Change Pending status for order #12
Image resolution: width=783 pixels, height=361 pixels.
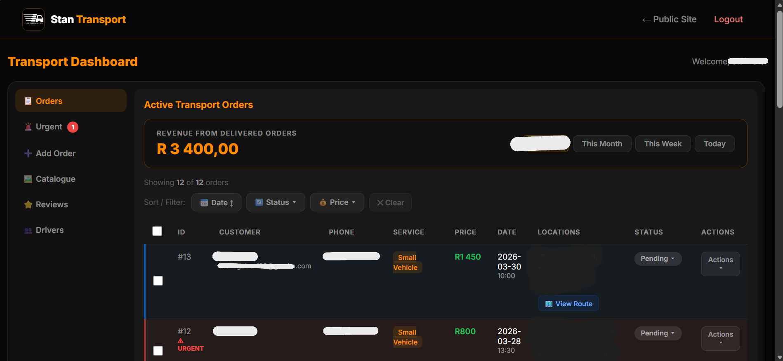pyautogui.click(x=658, y=333)
